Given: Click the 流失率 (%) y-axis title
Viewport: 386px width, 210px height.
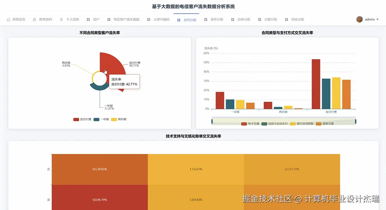Looking at the screenshot, I should 211,48.
